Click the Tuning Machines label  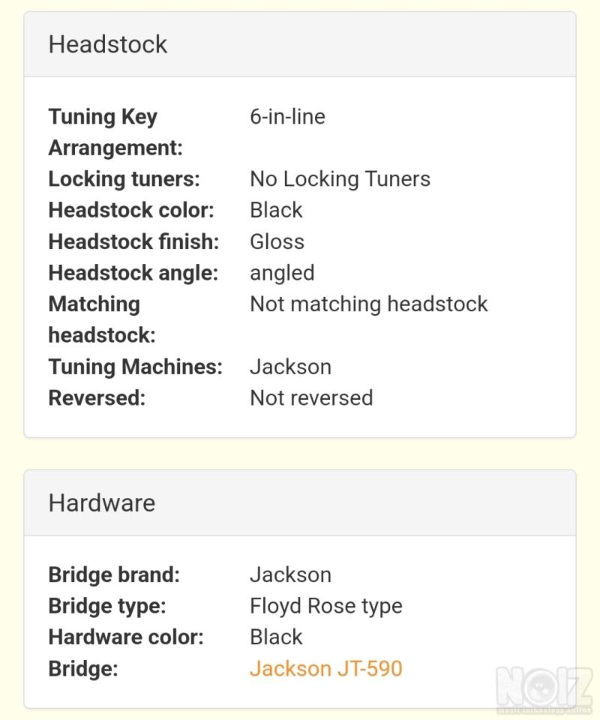(x=136, y=367)
